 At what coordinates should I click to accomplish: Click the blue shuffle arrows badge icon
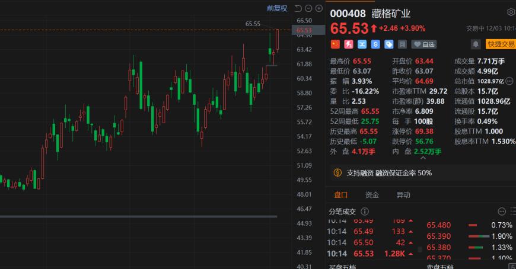pos(362,44)
